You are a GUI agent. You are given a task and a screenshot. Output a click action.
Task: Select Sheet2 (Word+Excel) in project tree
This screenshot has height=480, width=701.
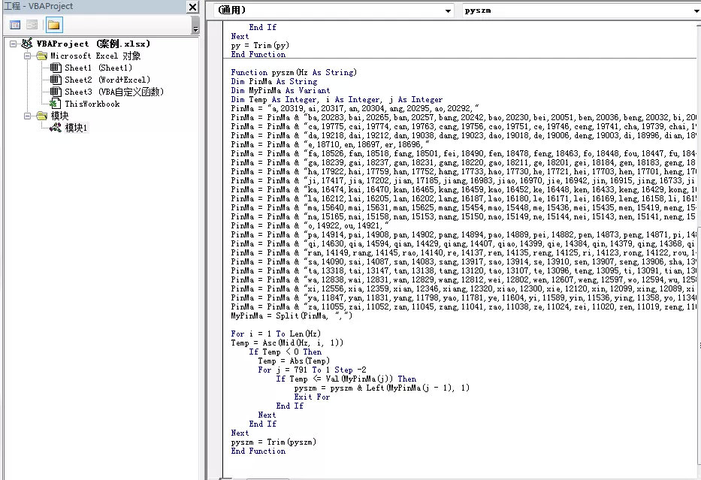pyautogui.click(x=107, y=80)
